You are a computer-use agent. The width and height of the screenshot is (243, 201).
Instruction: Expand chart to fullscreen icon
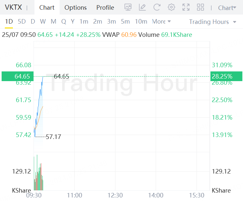tap(186, 7)
